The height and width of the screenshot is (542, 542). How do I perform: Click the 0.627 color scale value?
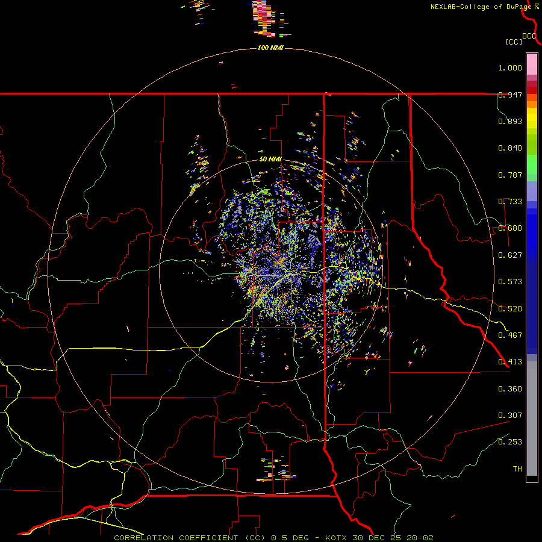[x=510, y=255]
